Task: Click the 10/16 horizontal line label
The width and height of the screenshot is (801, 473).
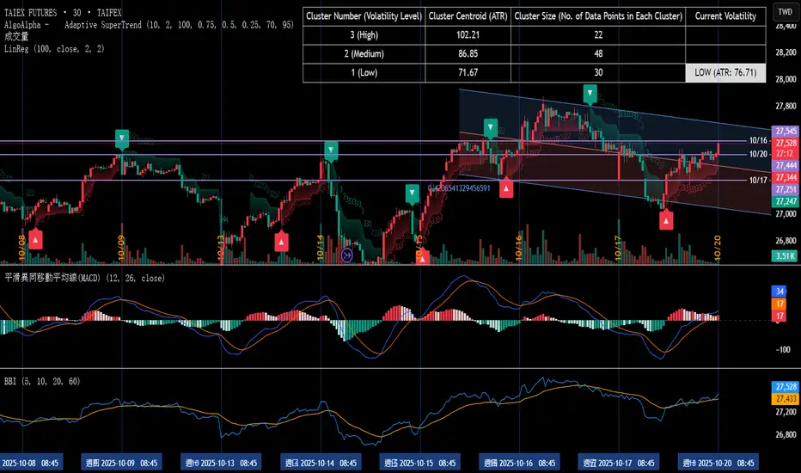Action: pos(758,141)
